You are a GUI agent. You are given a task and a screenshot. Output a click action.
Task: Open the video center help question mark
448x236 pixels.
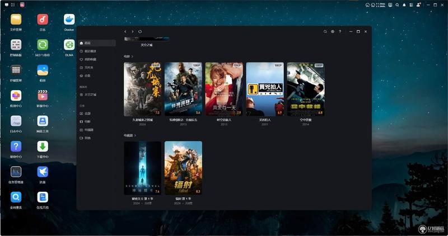[x=340, y=31]
